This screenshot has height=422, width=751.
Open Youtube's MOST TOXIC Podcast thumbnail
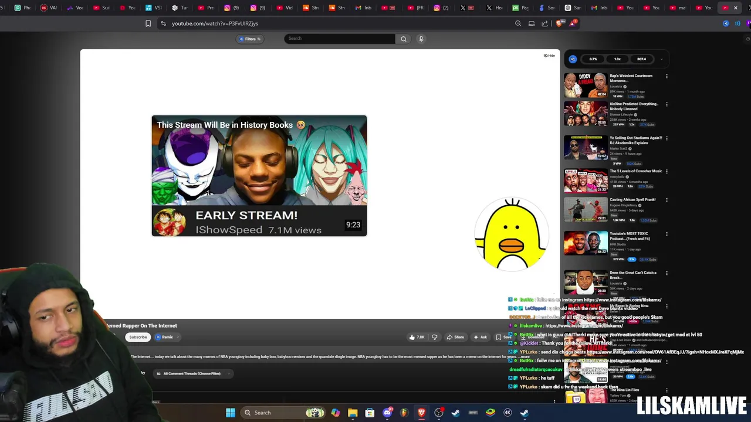point(586,243)
